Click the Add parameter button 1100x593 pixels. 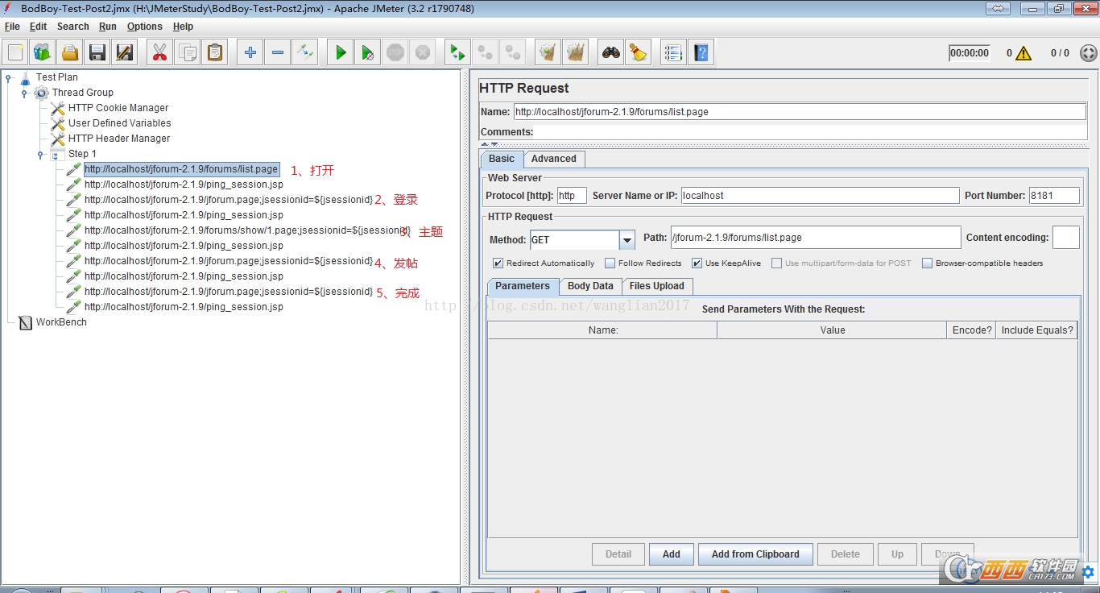click(672, 554)
